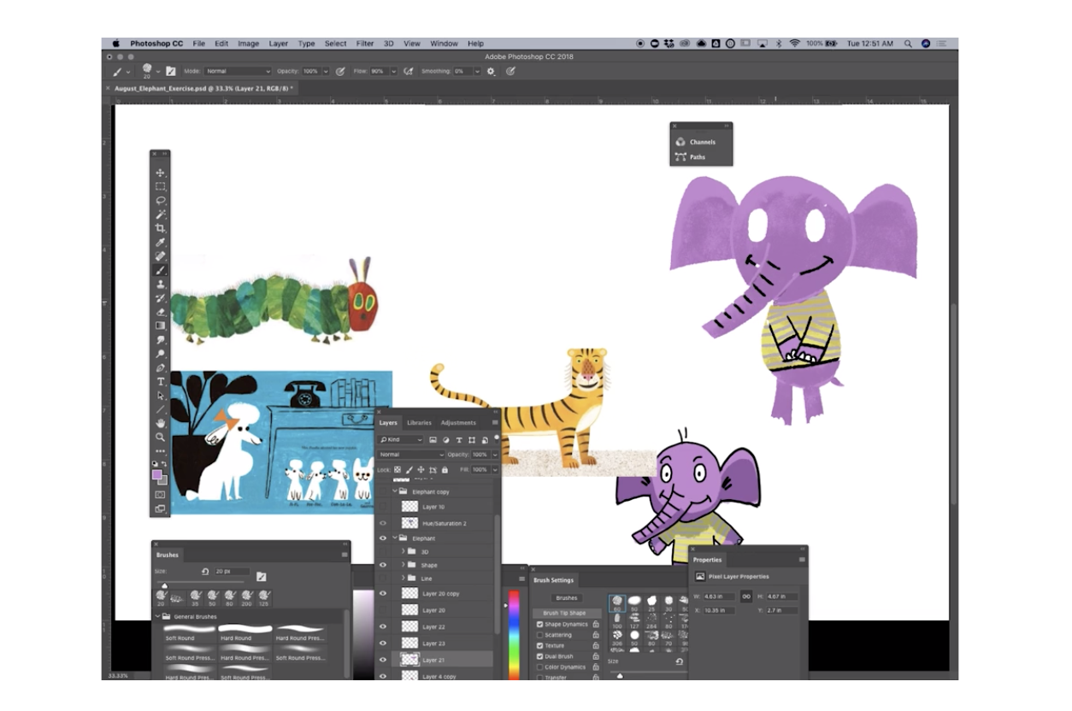Select the Soft Round brush preset
Image resolution: width=1072 pixels, height=711 pixels.
pos(189,633)
